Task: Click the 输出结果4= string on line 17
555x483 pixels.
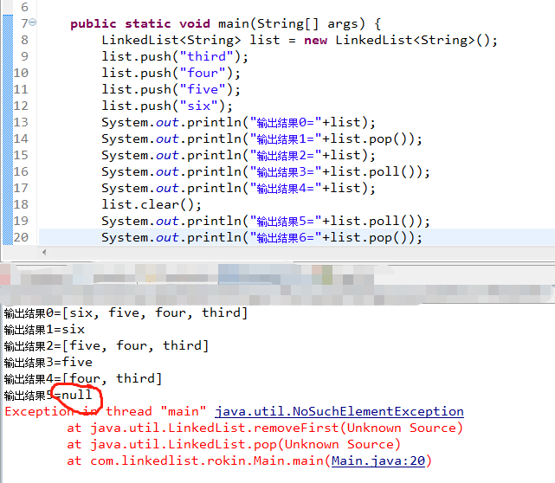Action: coord(286,189)
